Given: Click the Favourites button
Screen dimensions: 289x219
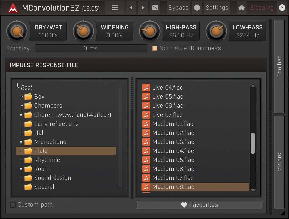Looking at the screenshot, I should click(x=199, y=205).
